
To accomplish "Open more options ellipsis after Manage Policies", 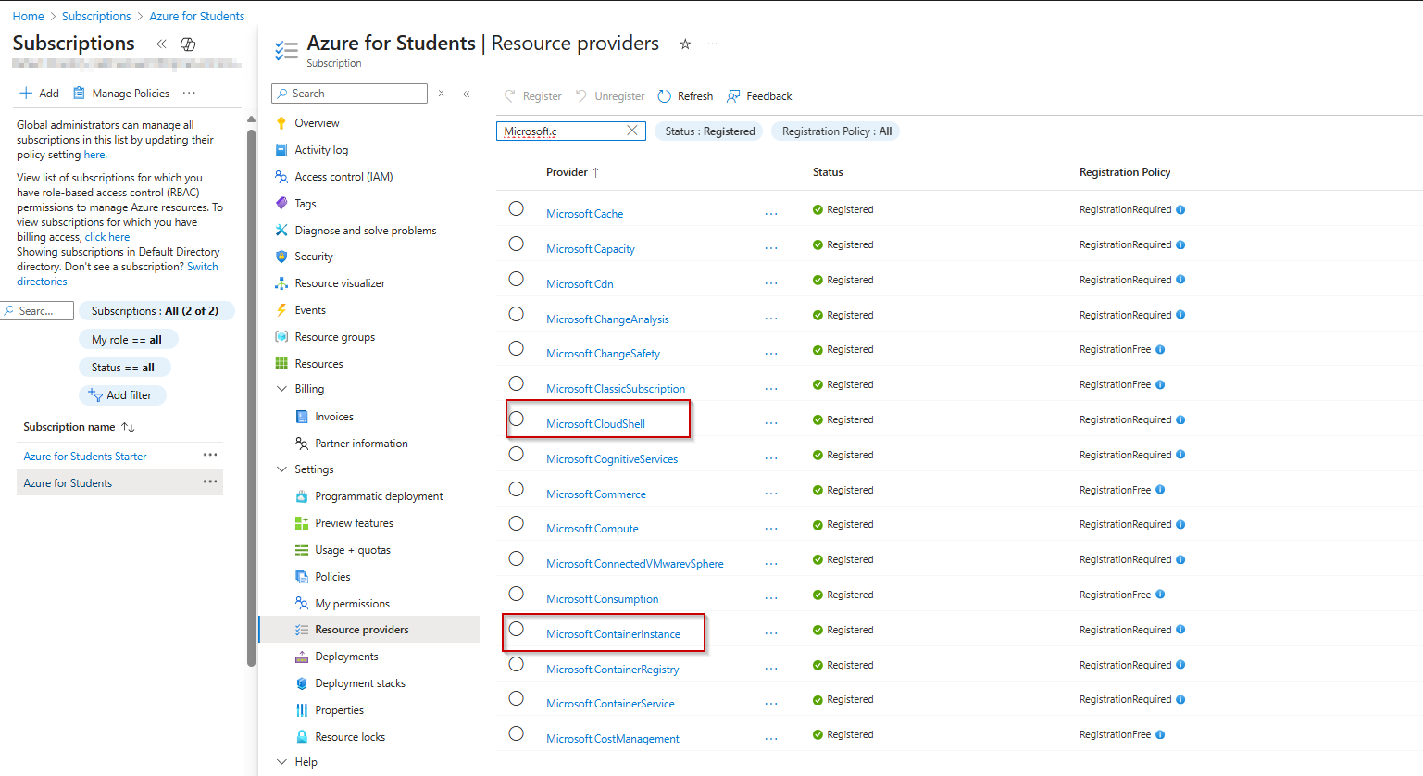I will (189, 93).
